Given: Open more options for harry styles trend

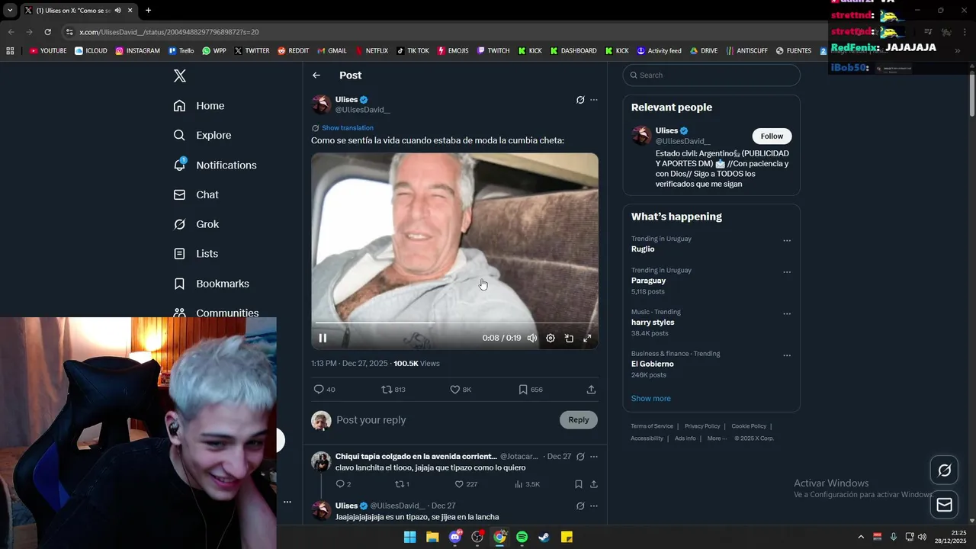Looking at the screenshot, I should pyautogui.click(x=787, y=314).
